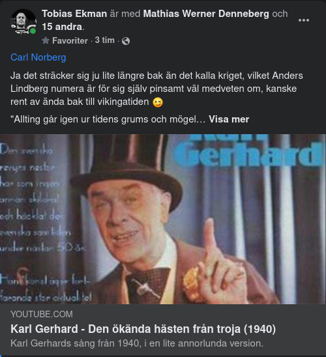Click the Favoriter star icon

point(46,41)
